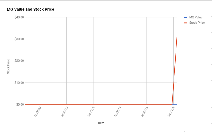Click the Jan2016 x-axis label

tap(144, 112)
